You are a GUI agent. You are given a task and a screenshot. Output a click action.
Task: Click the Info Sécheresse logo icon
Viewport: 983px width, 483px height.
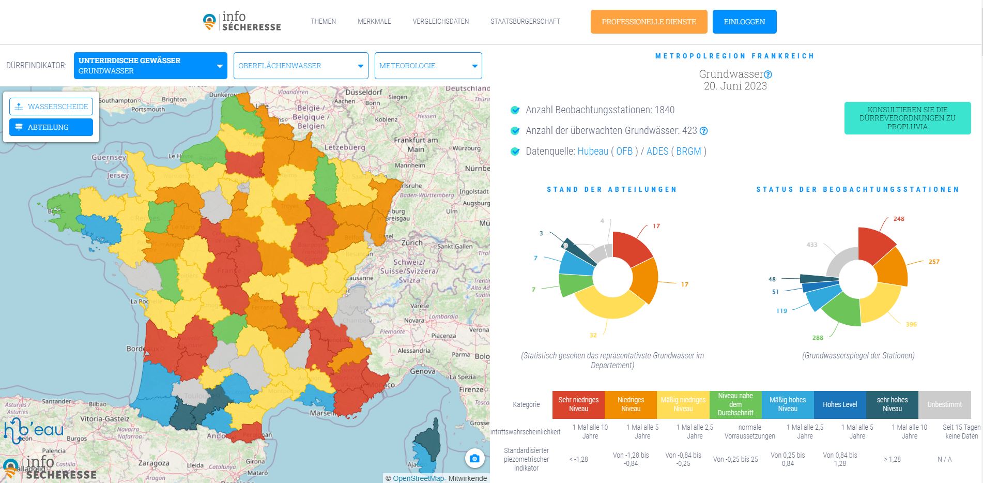[209, 22]
